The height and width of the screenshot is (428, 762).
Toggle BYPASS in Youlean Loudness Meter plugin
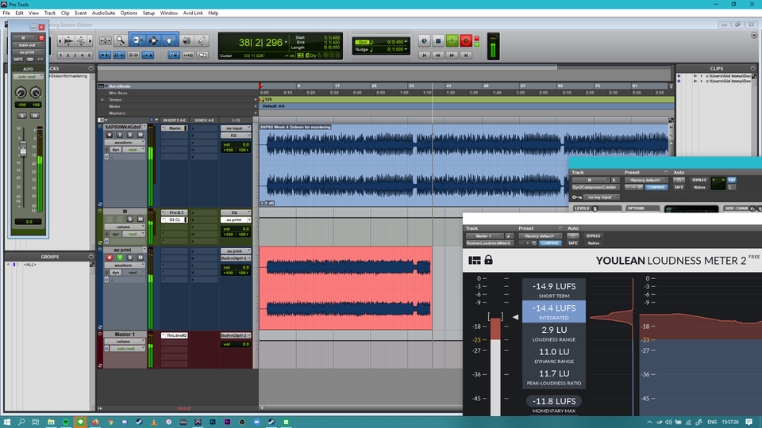(593, 236)
